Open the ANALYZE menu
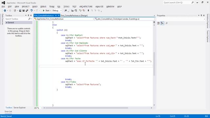Screen dimensions: 210x118 point(99,7)
